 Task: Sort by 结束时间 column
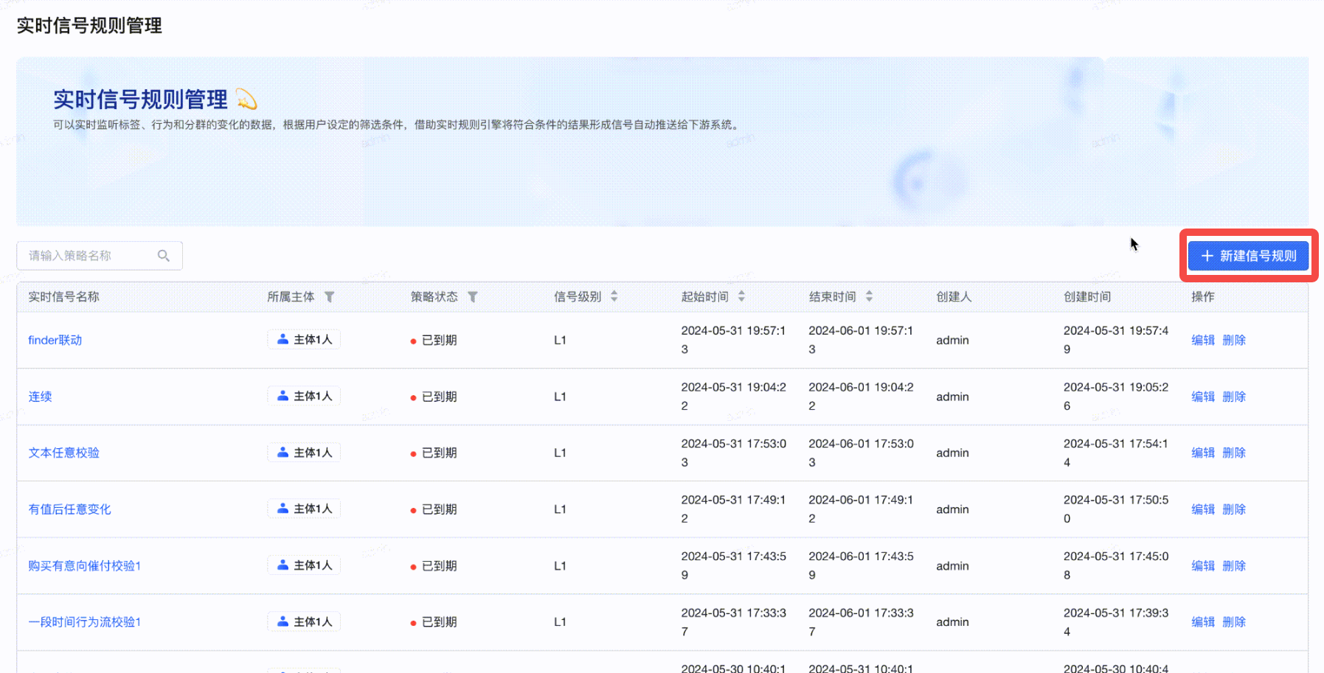(869, 296)
